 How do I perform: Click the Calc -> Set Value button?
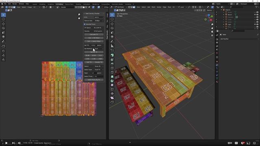click(x=94, y=38)
